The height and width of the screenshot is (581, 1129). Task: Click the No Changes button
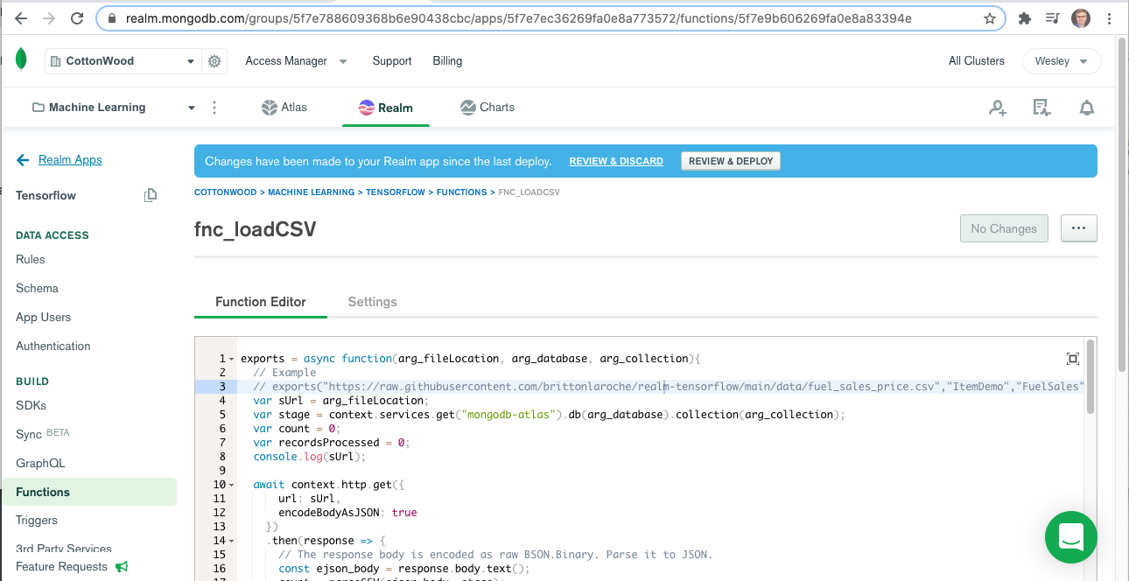click(x=1004, y=228)
